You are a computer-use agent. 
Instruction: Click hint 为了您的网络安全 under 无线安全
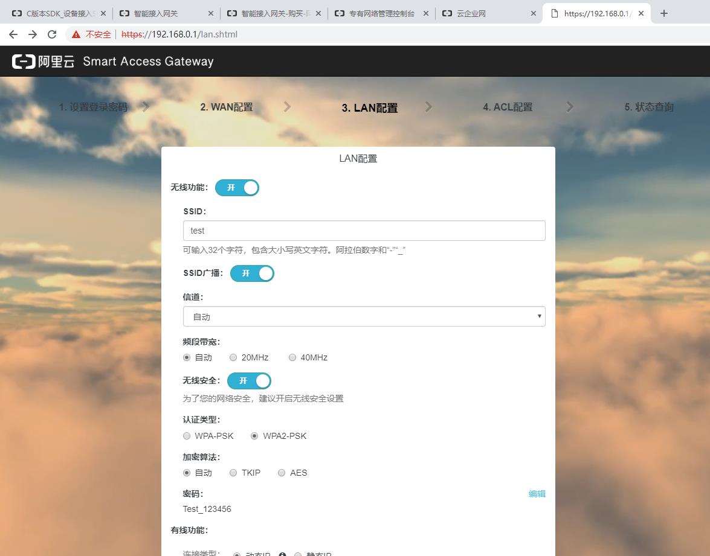click(263, 398)
